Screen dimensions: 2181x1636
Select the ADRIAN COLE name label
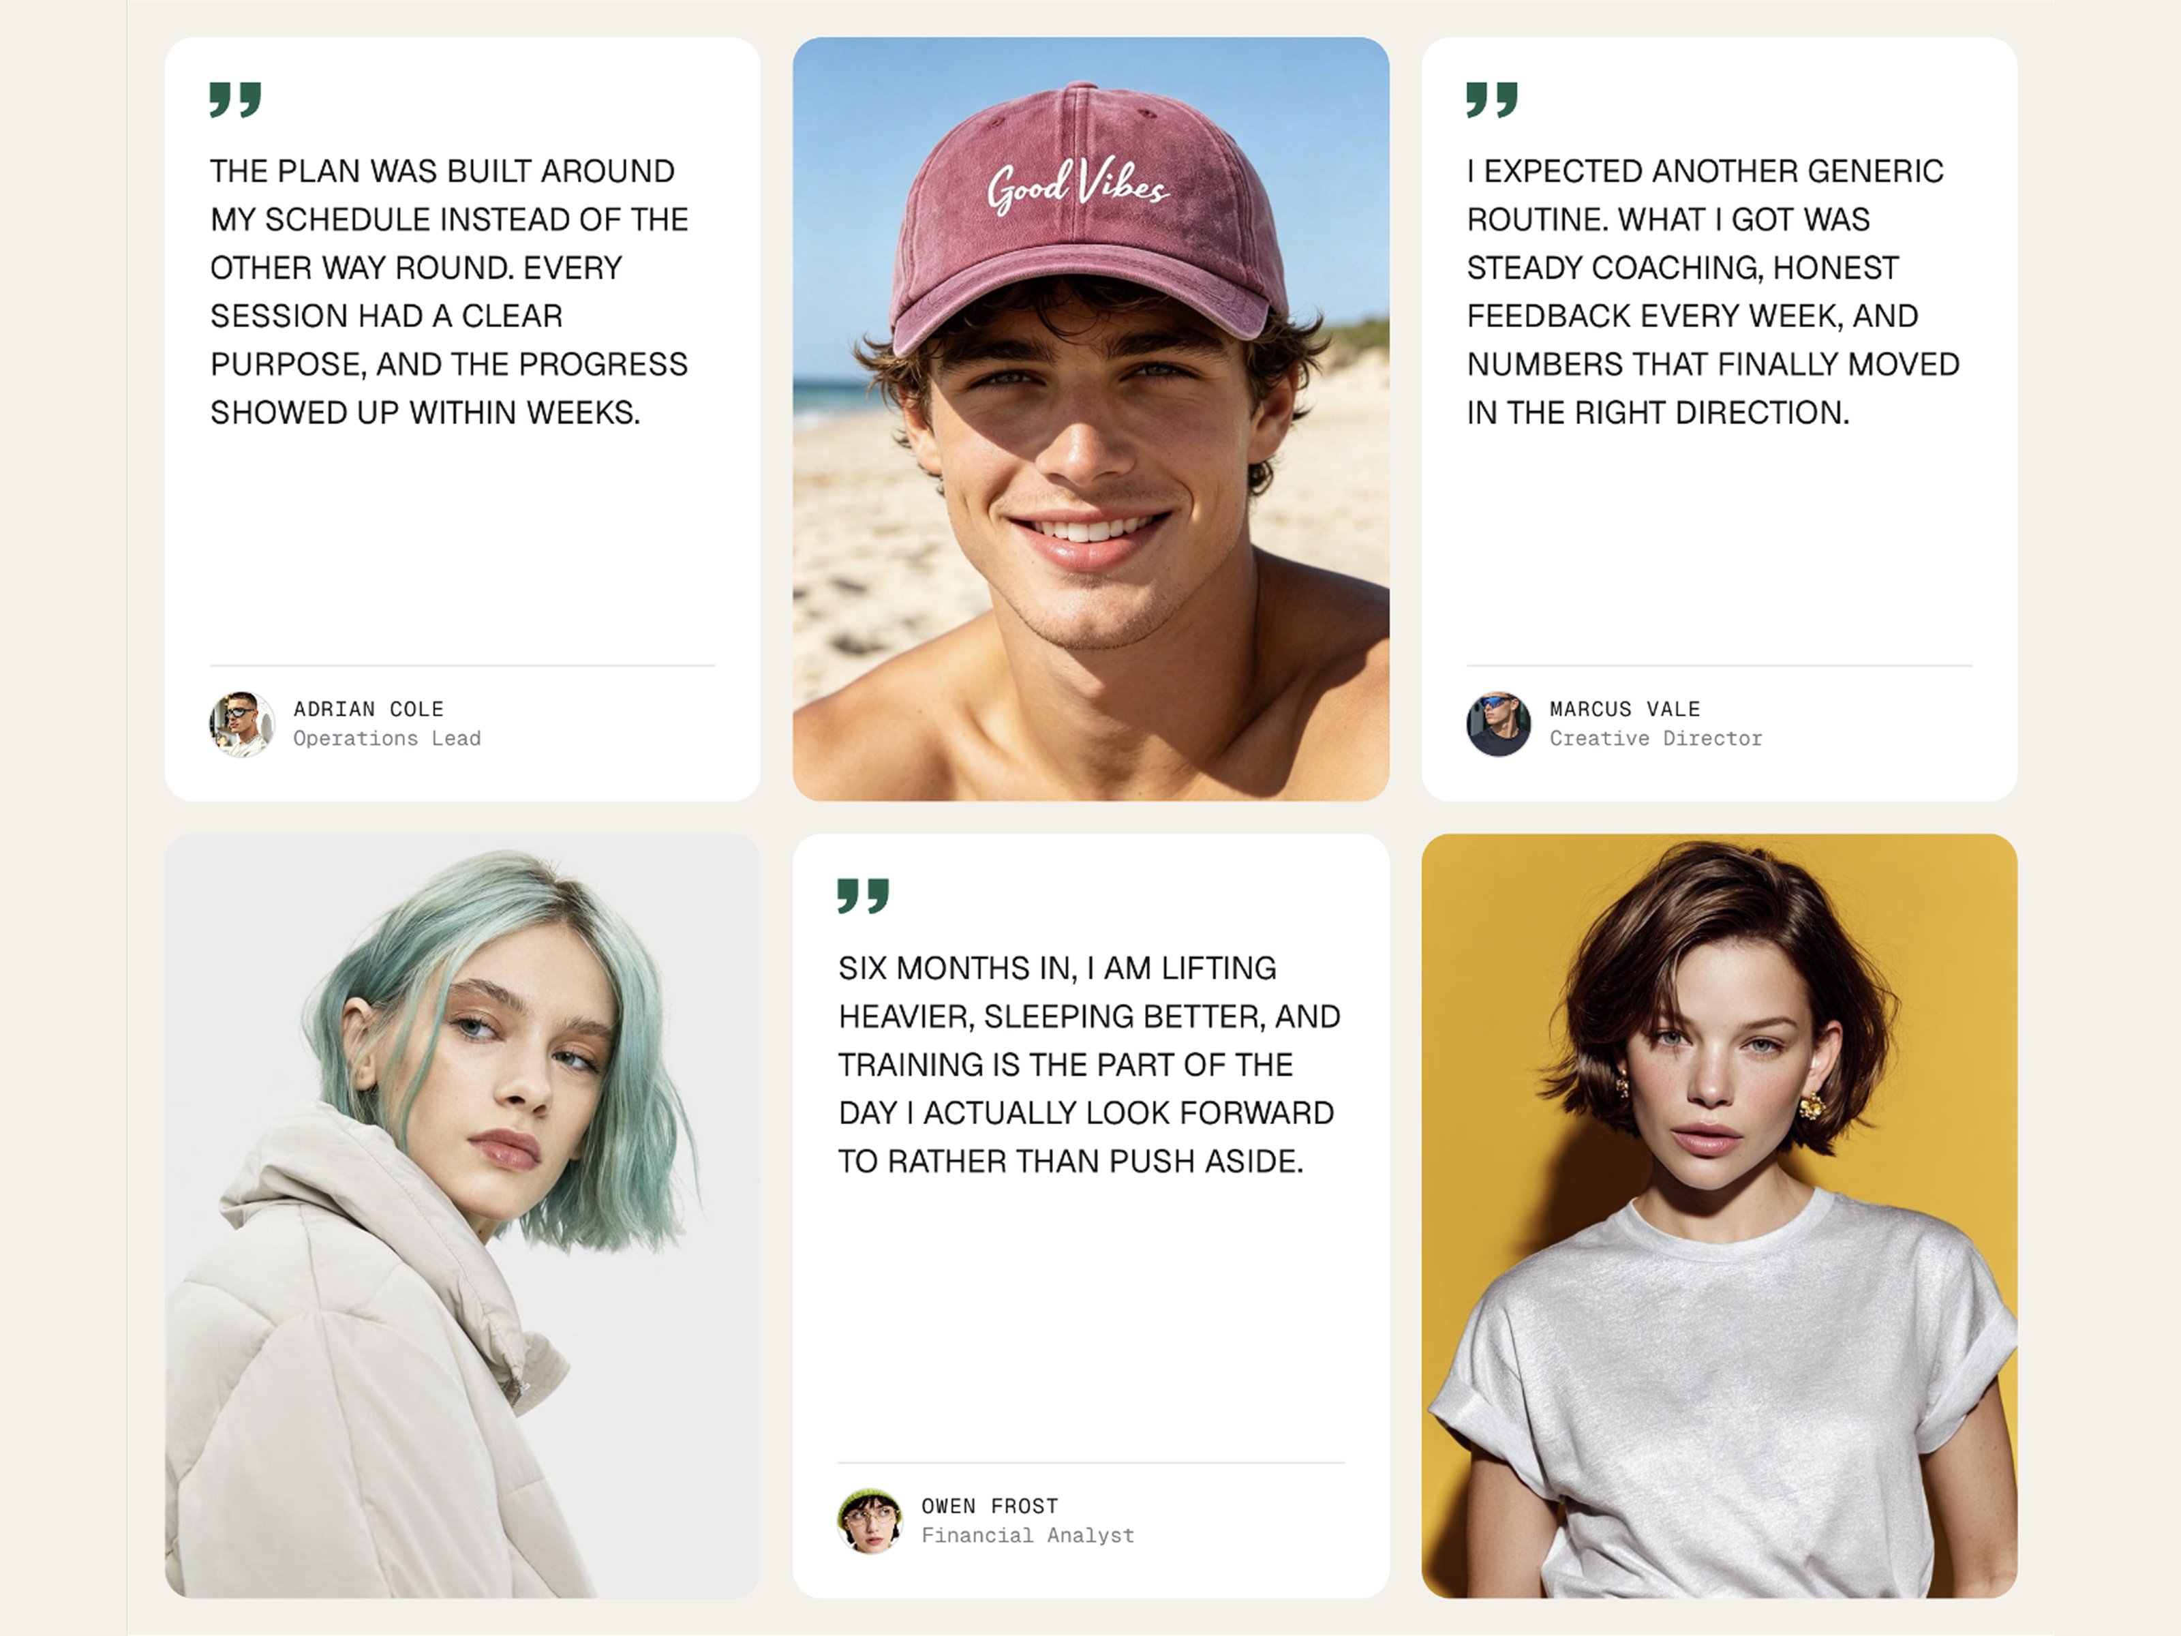tap(369, 709)
